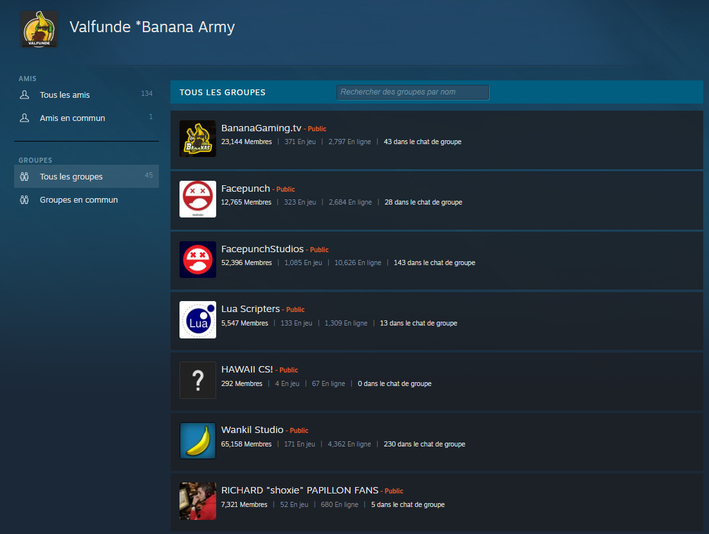Click 43 dans le chat de groupe
Screen dimensions: 709x534
(422, 142)
